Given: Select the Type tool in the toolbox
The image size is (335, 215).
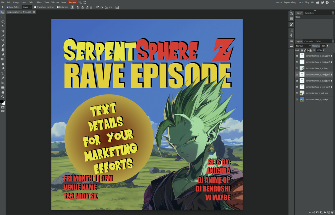Looking at the screenshot, I should (3, 73).
